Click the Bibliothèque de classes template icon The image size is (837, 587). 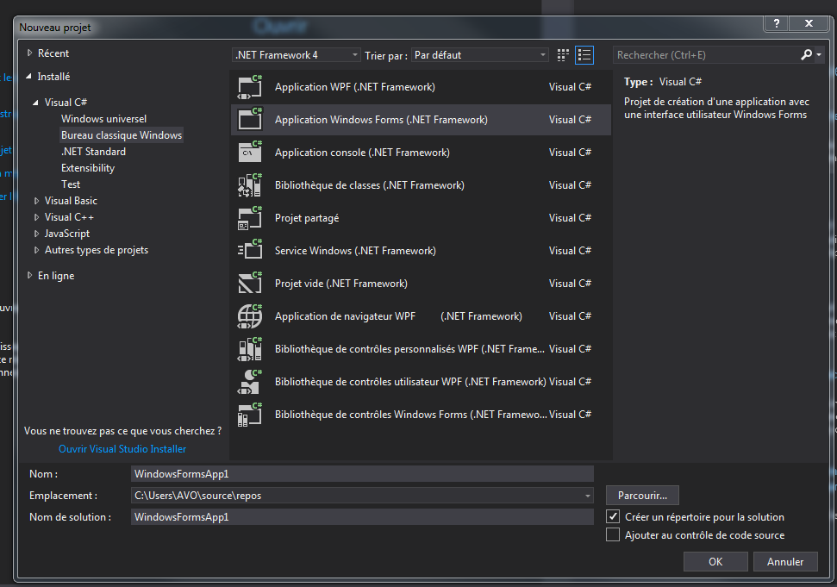click(250, 185)
